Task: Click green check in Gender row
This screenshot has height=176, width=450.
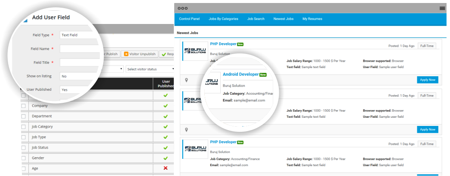Action: coord(165,158)
